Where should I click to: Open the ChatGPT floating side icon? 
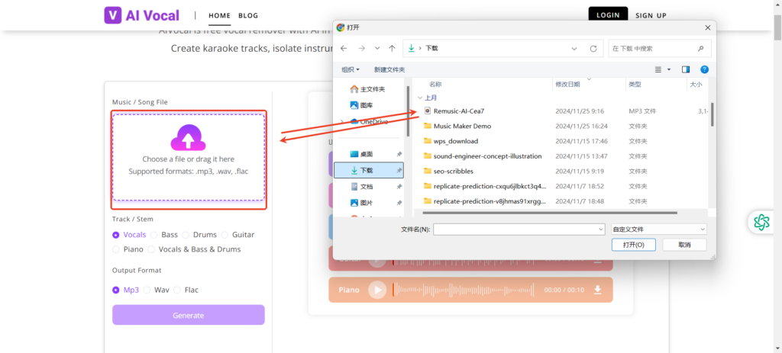coord(761,222)
